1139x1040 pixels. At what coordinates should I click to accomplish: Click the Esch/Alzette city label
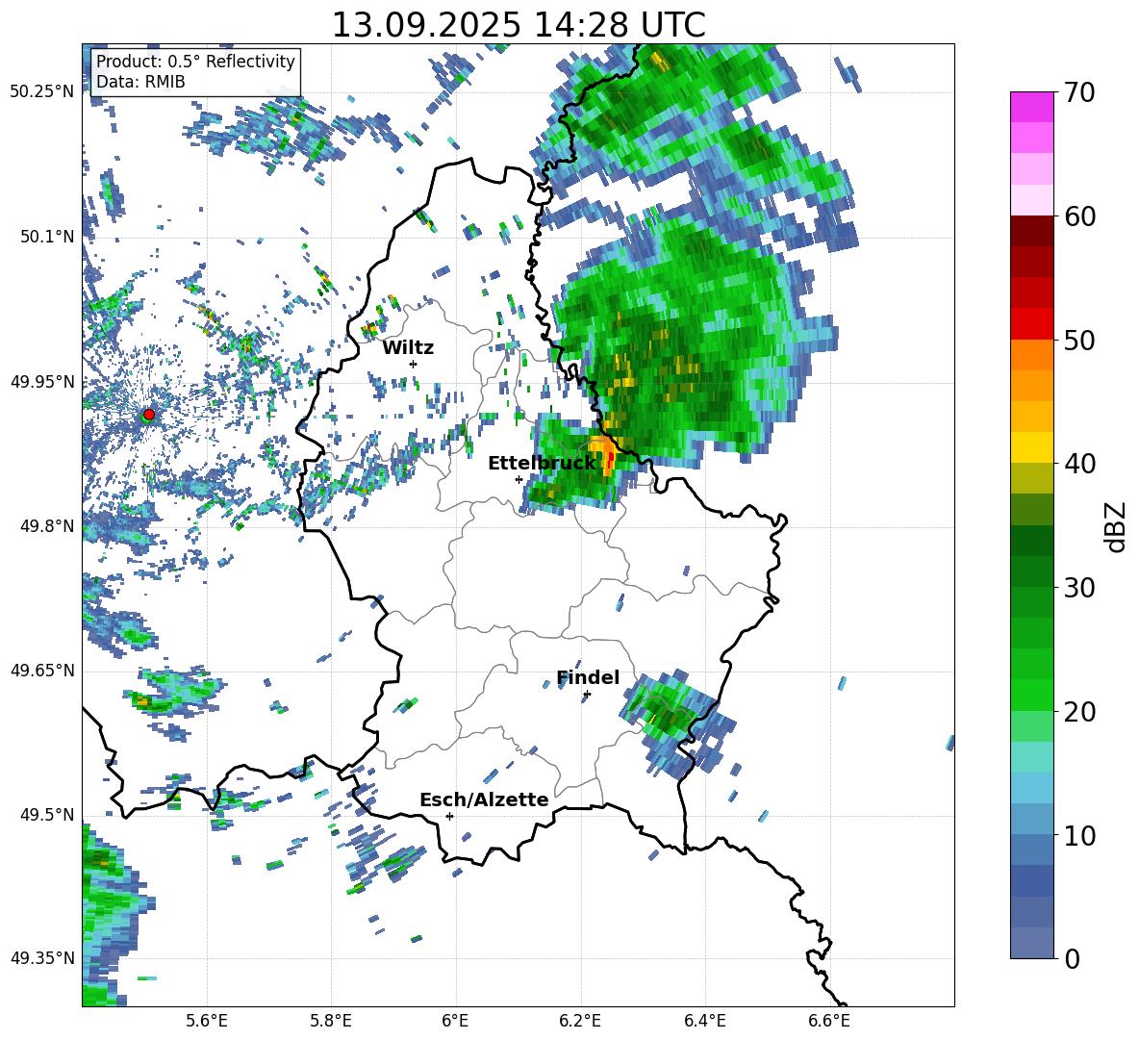484,799
